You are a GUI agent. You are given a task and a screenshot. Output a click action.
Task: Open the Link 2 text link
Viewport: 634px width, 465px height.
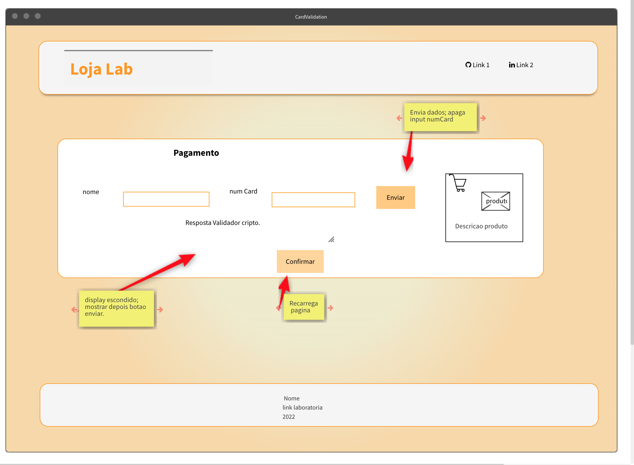pyautogui.click(x=525, y=65)
